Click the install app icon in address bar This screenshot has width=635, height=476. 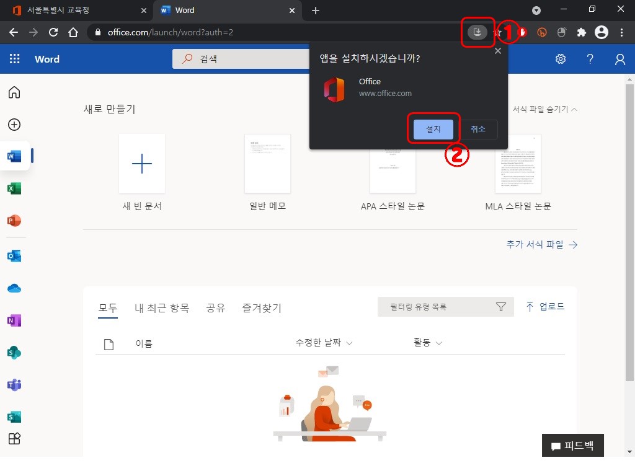pos(477,32)
